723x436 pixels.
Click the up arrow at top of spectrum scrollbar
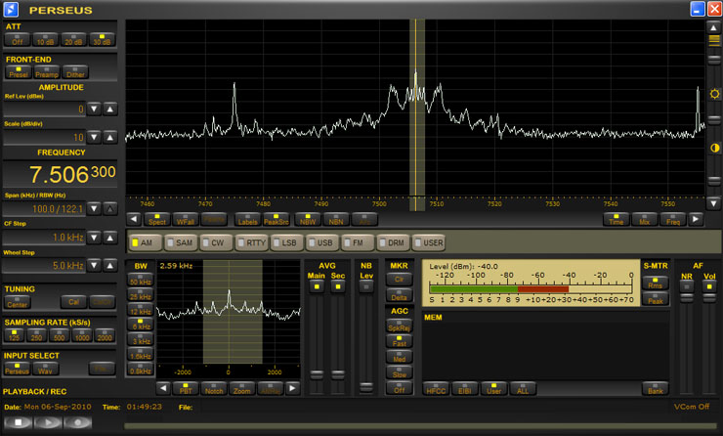(714, 27)
